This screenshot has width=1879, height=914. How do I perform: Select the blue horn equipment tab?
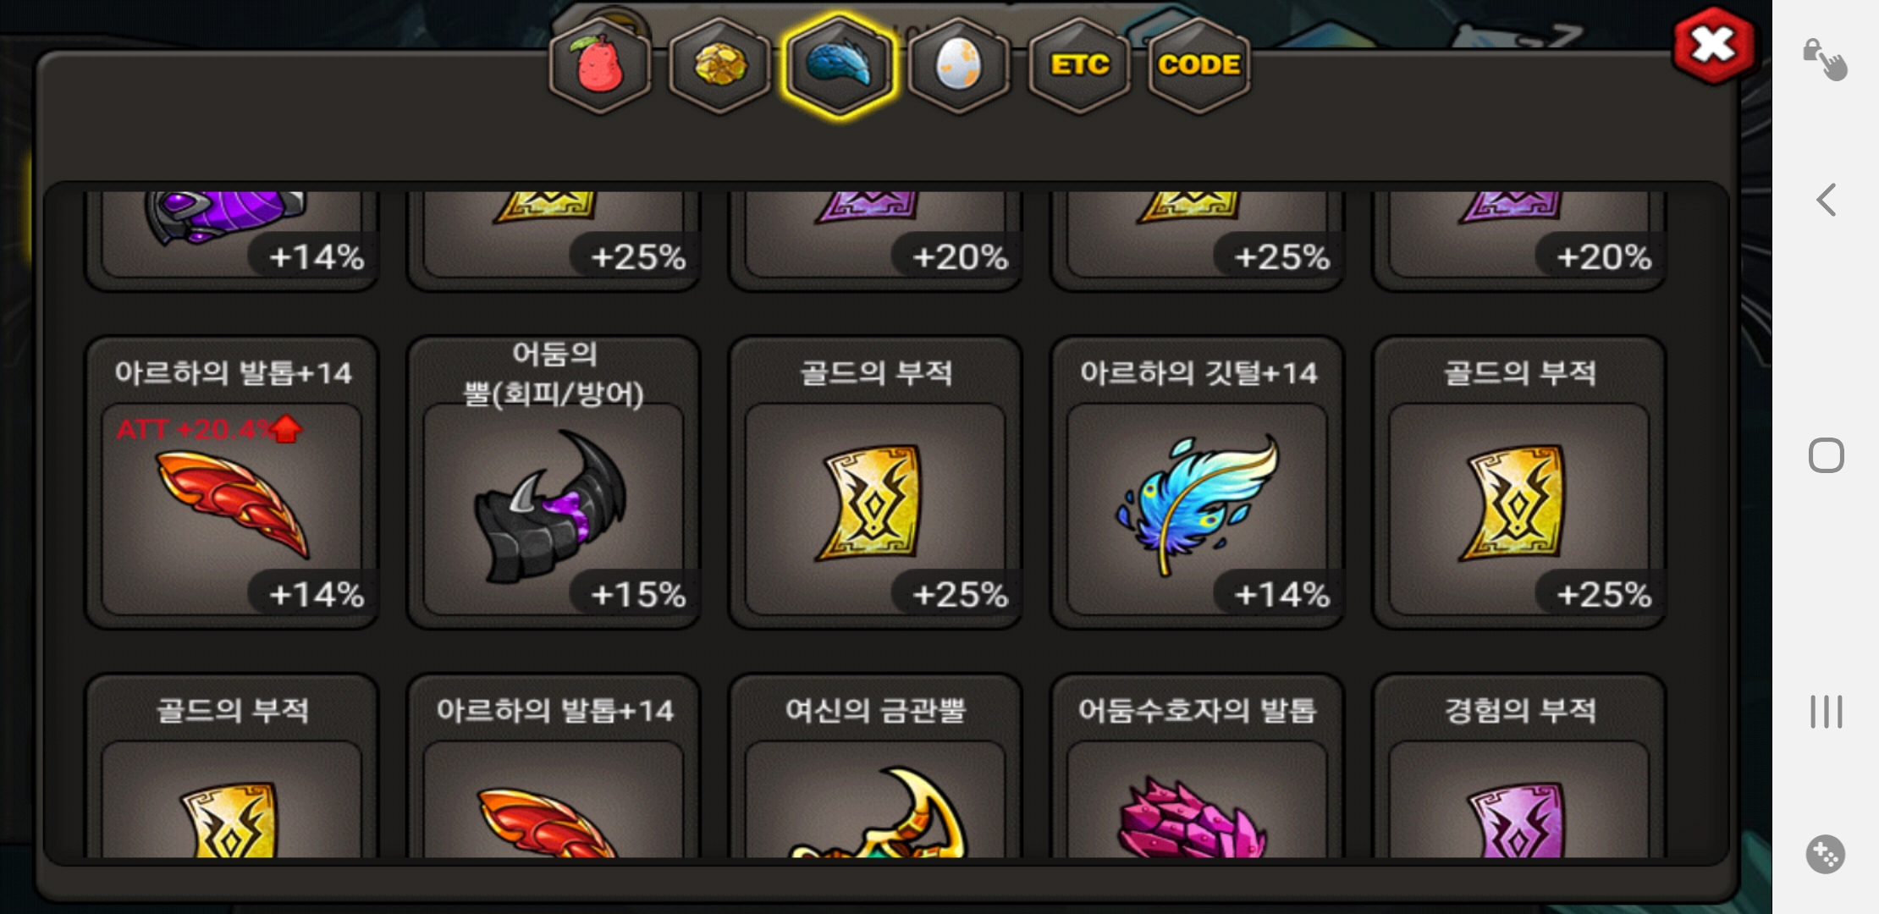[x=840, y=65]
